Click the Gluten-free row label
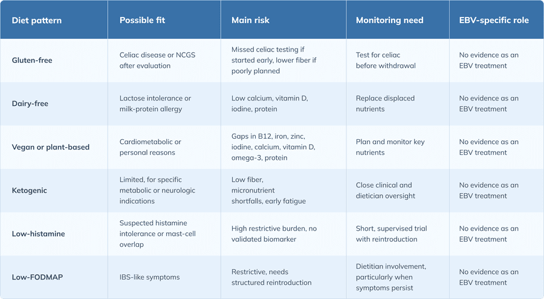 [32, 61]
